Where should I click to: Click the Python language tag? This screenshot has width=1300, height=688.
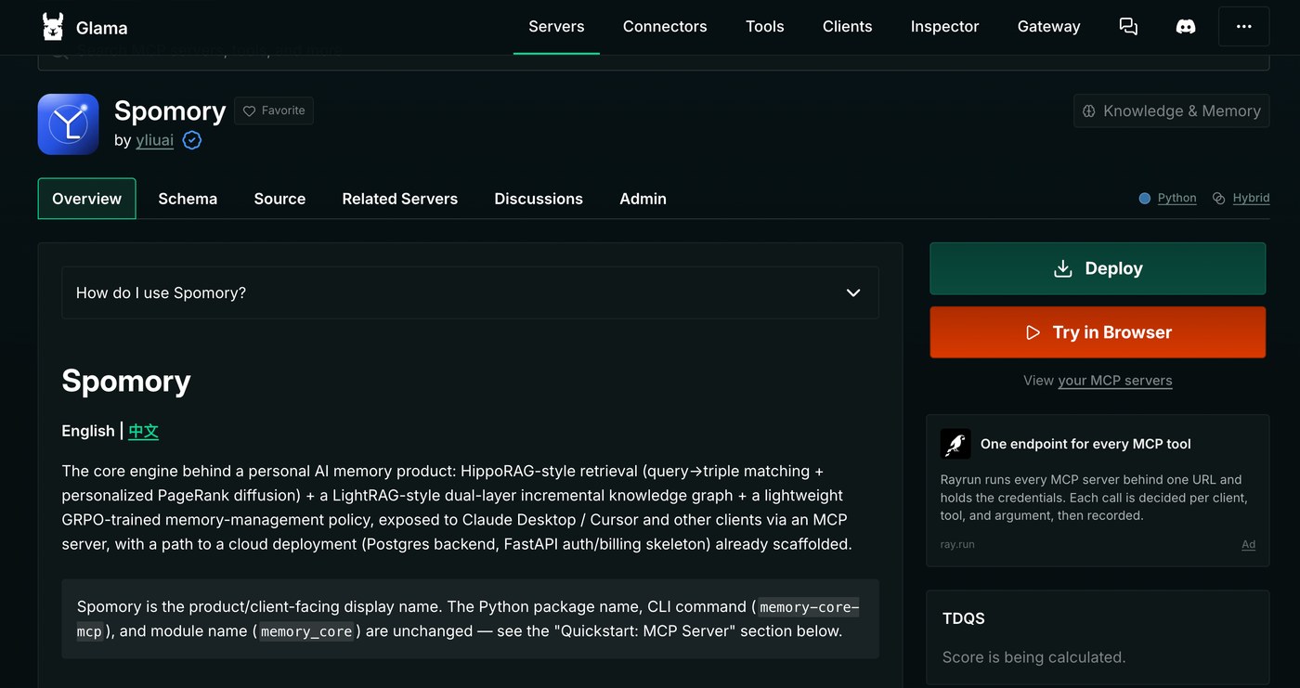(x=1176, y=198)
